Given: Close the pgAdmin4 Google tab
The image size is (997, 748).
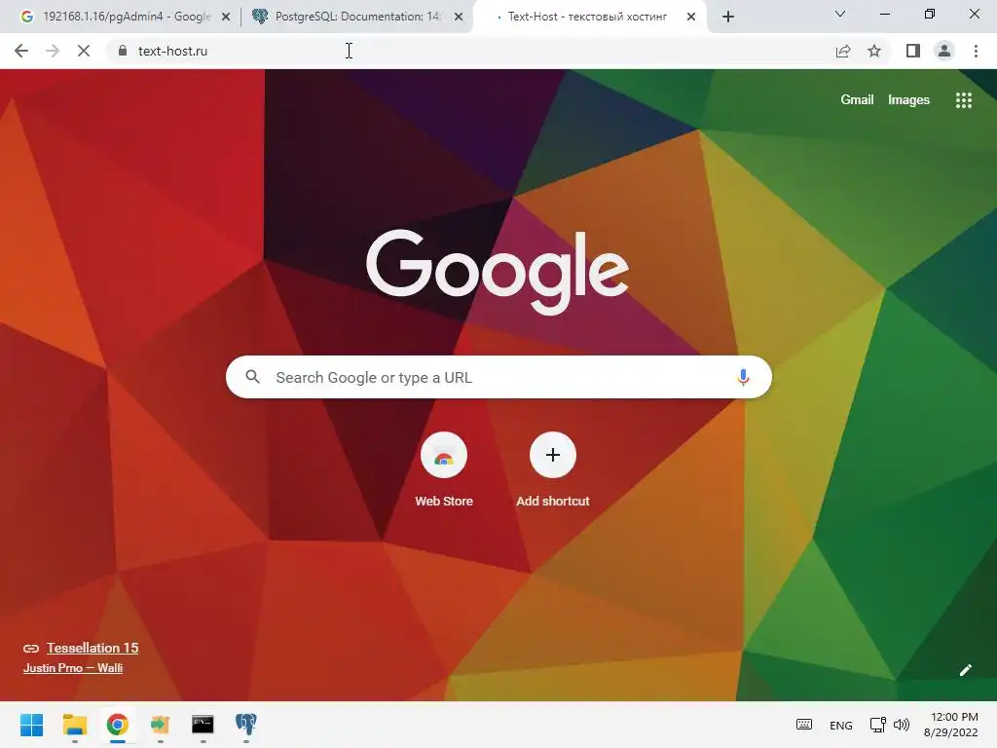Looking at the screenshot, I should point(226,18).
